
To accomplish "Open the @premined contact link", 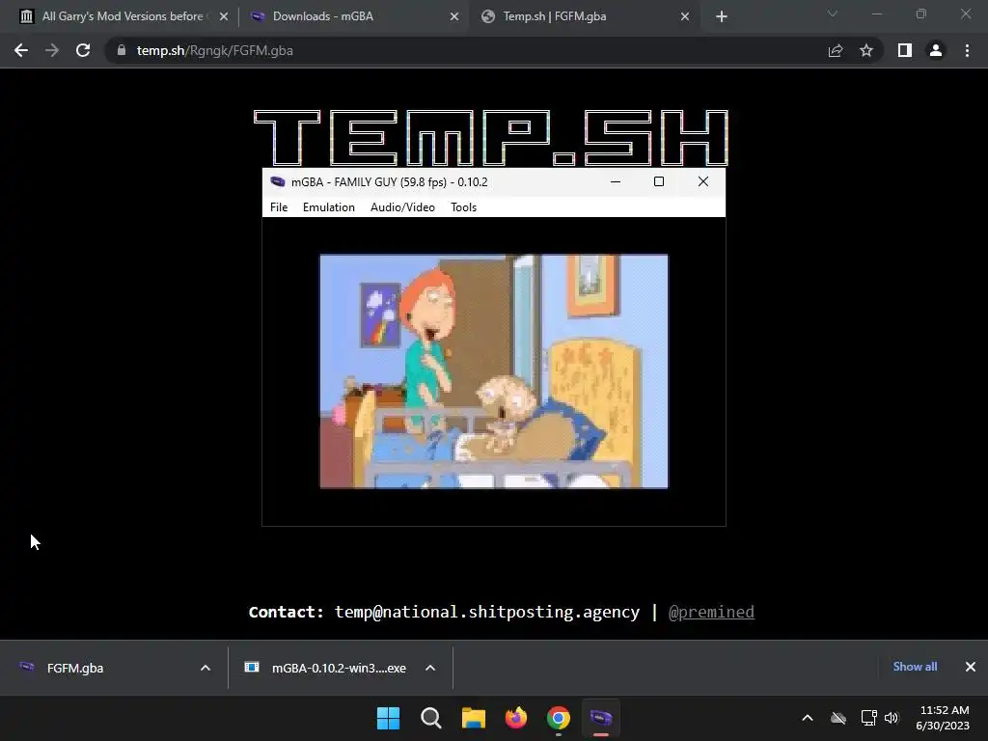I will click(711, 612).
